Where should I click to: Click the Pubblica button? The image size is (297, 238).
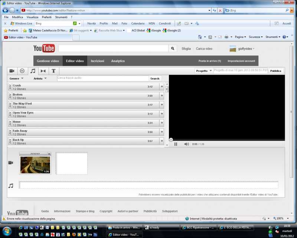pos(275,71)
